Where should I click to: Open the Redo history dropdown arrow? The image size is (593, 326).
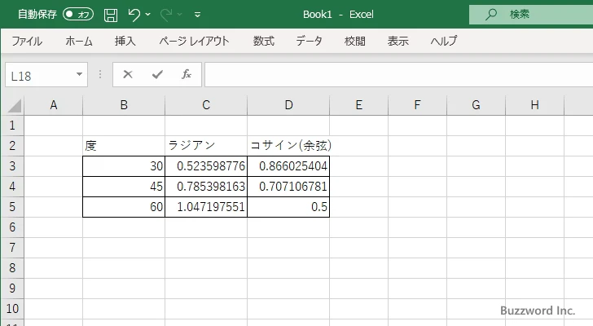coord(180,15)
